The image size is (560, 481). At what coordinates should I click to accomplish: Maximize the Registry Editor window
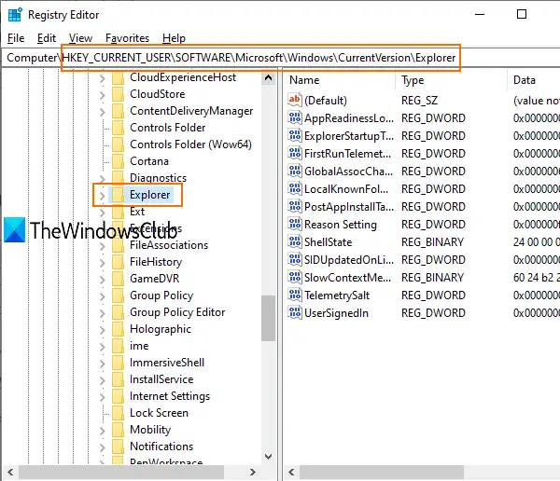point(522,14)
